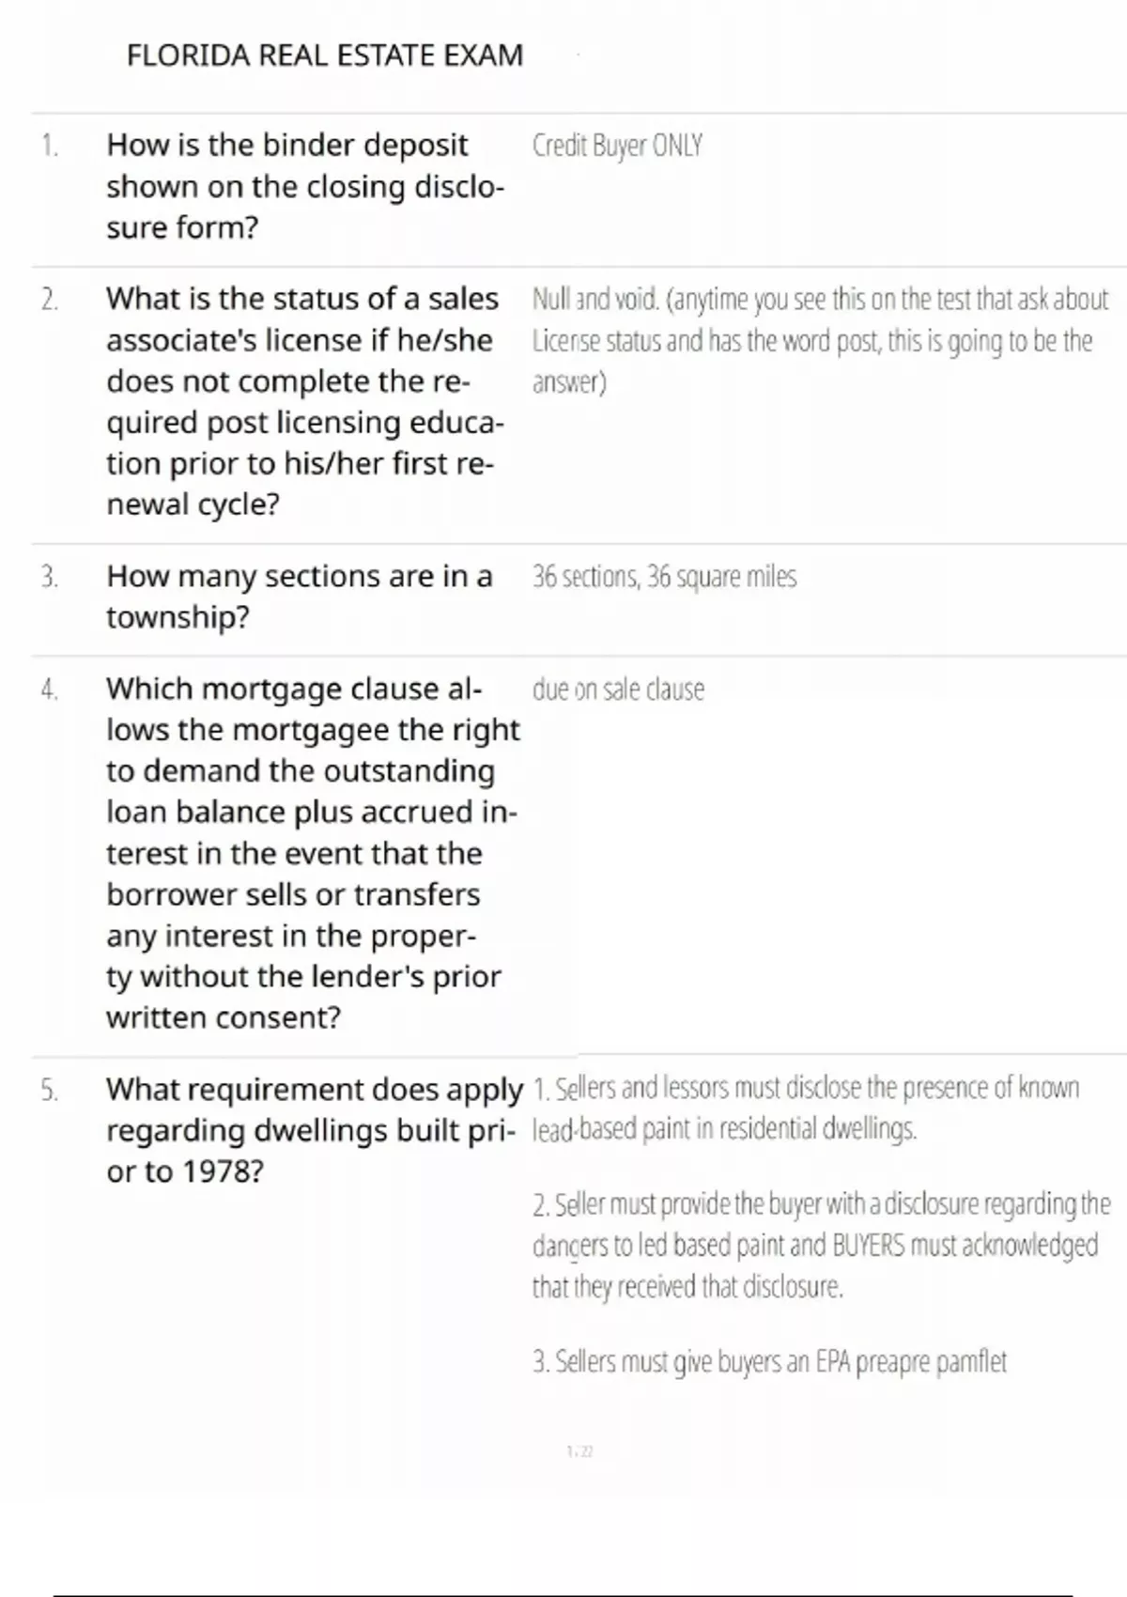Click the '36 sections, 36 square miles' answer
1127x1597 pixels.
[x=664, y=577]
